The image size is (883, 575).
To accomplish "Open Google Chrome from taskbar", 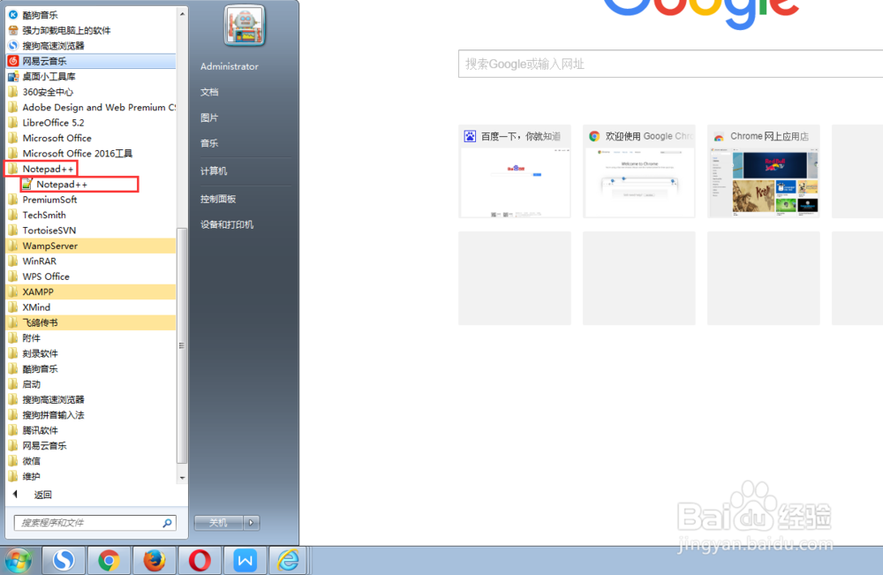I will pos(109,560).
